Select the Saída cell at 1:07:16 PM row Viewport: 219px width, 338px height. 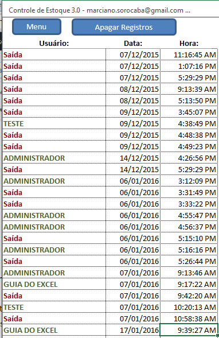pyautogui.click(x=54, y=66)
